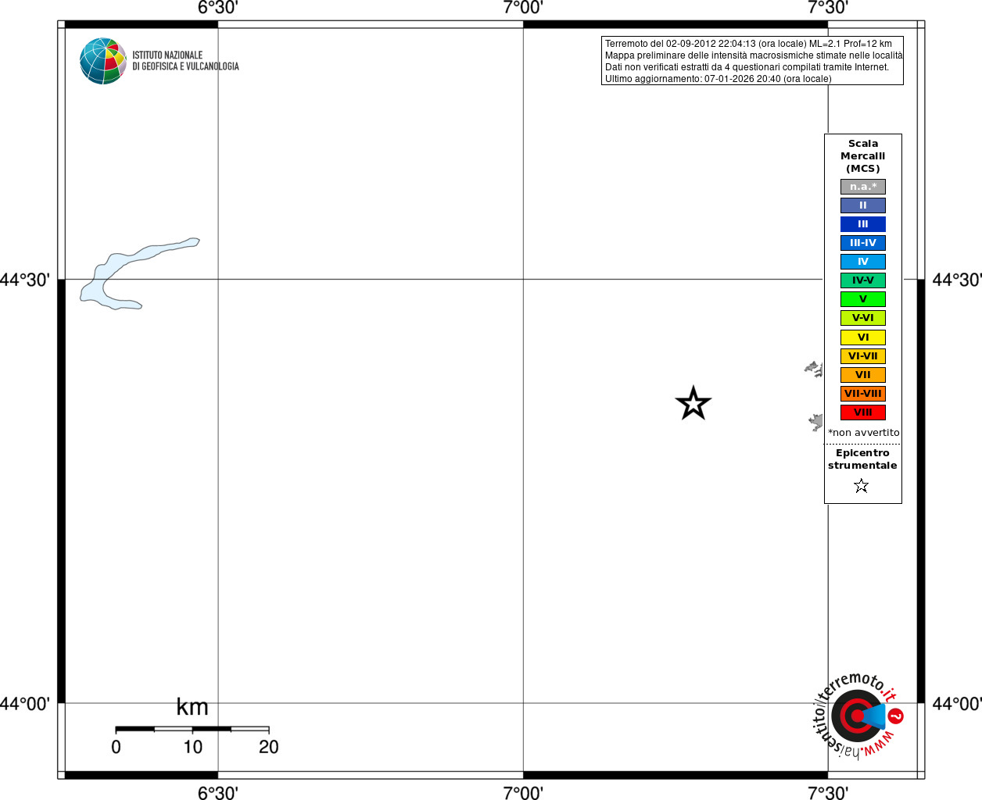
Task: Select the orange VII legend swatch
Action: [863, 375]
